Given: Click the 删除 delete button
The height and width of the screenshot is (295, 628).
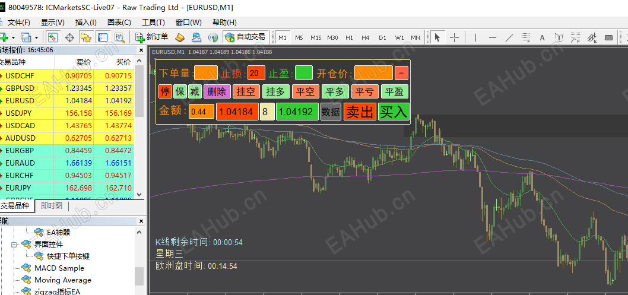Looking at the screenshot, I should coord(217,91).
